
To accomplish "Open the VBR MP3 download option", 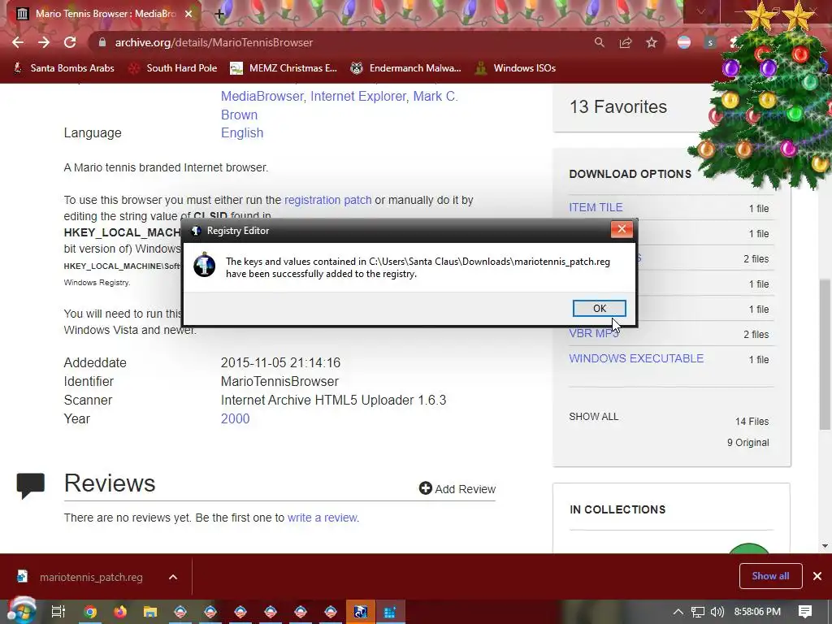I will 594,333.
